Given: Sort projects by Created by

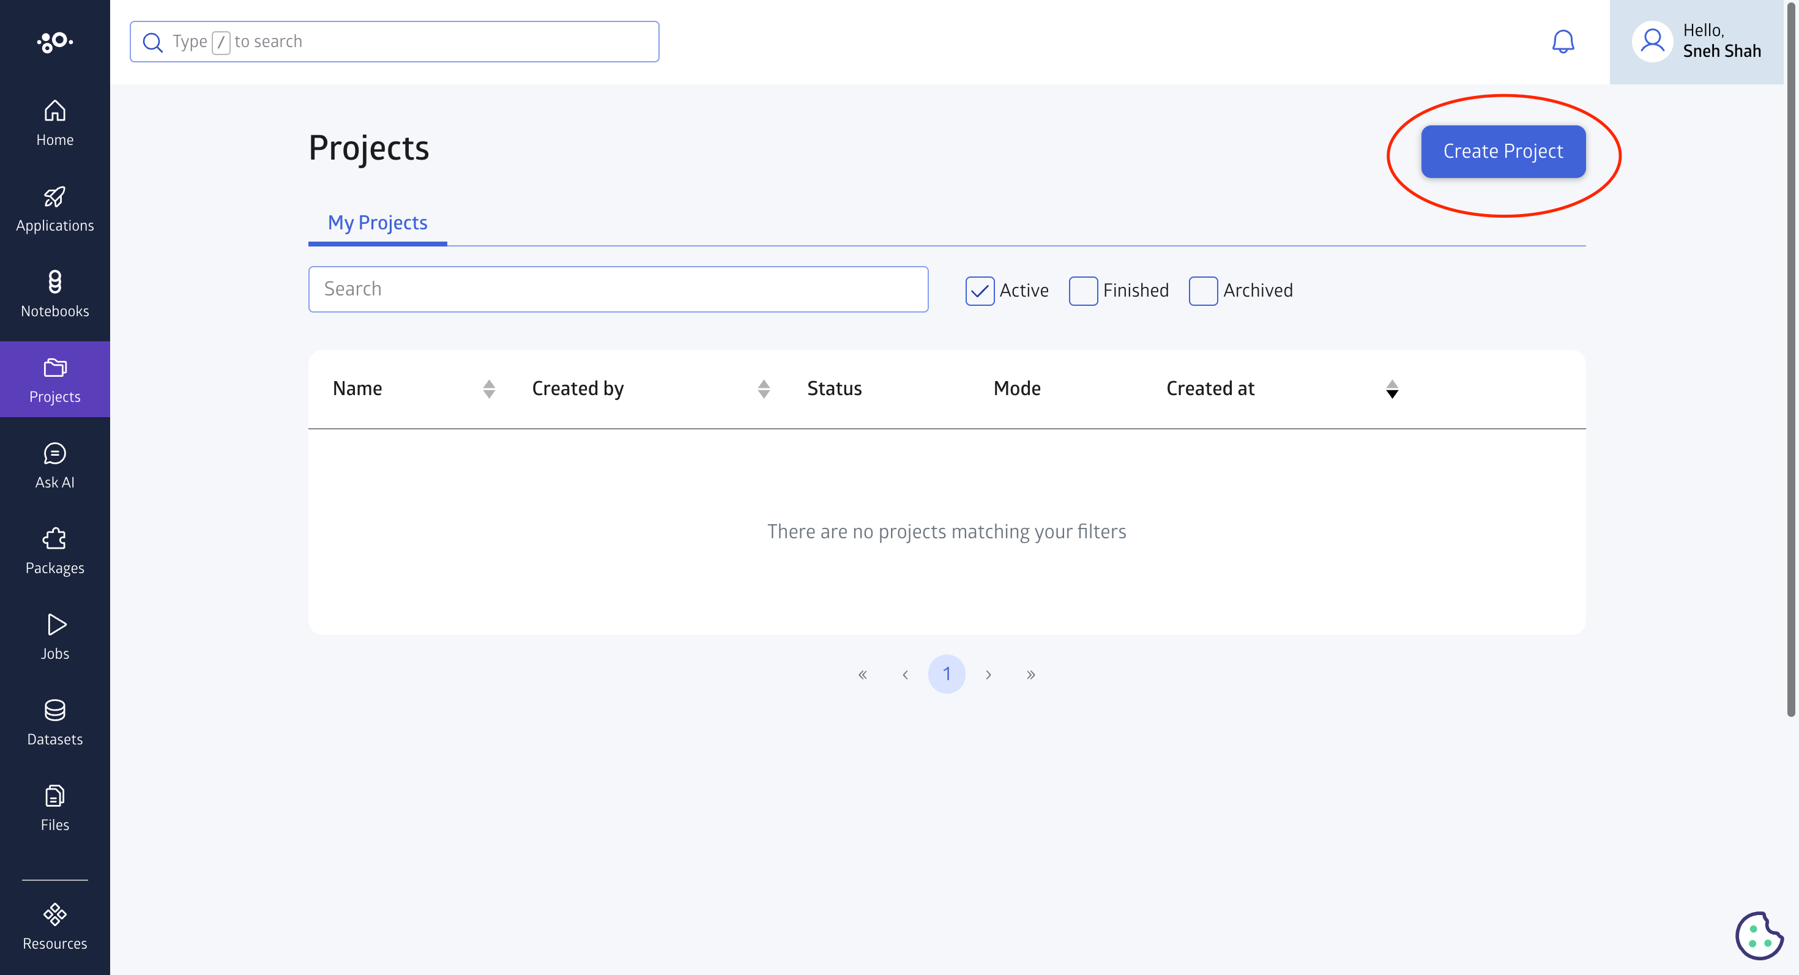Looking at the screenshot, I should pos(762,389).
